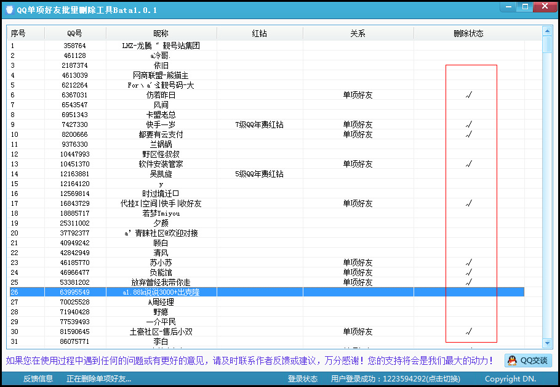Click the QQ号 column header
This screenshot has height=387, width=560.
(73, 33)
